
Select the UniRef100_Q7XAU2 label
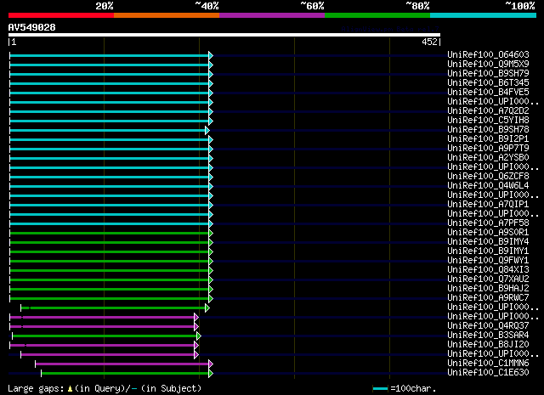click(x=488, y=279)
